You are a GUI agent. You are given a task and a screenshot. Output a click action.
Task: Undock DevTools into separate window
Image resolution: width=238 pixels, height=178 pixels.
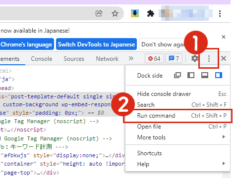tap(178, 75)
